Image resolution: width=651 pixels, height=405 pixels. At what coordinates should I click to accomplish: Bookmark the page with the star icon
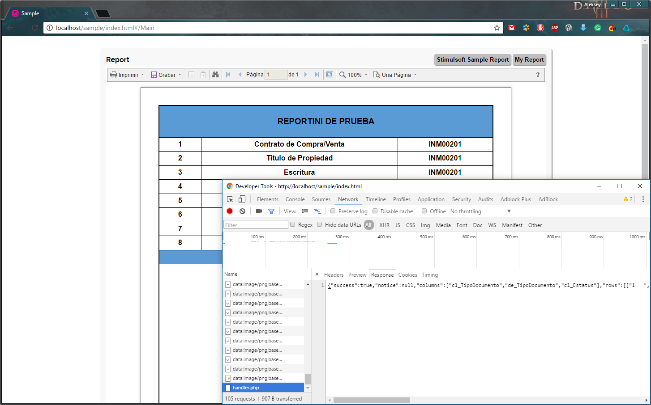[x=497, y=28]
